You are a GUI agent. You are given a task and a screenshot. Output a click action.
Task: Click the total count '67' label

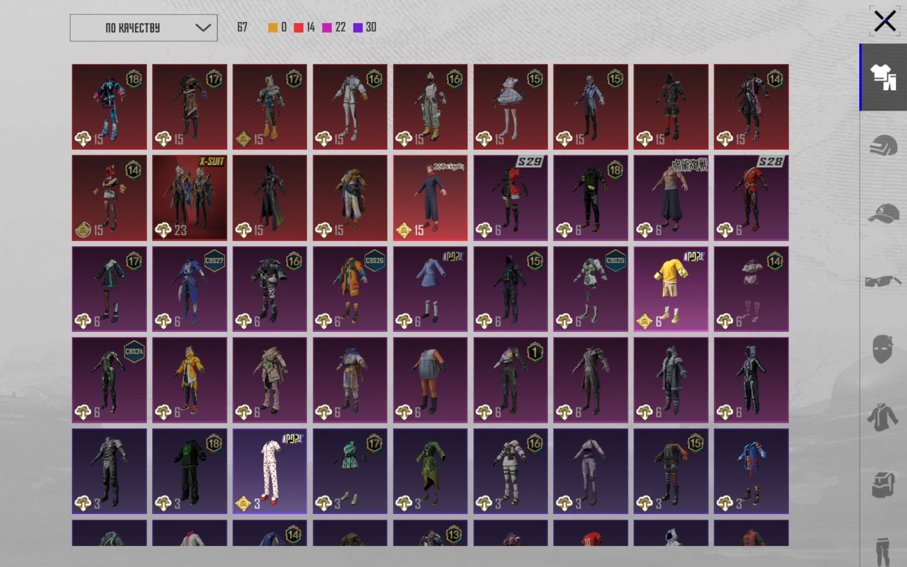point(242,27)
